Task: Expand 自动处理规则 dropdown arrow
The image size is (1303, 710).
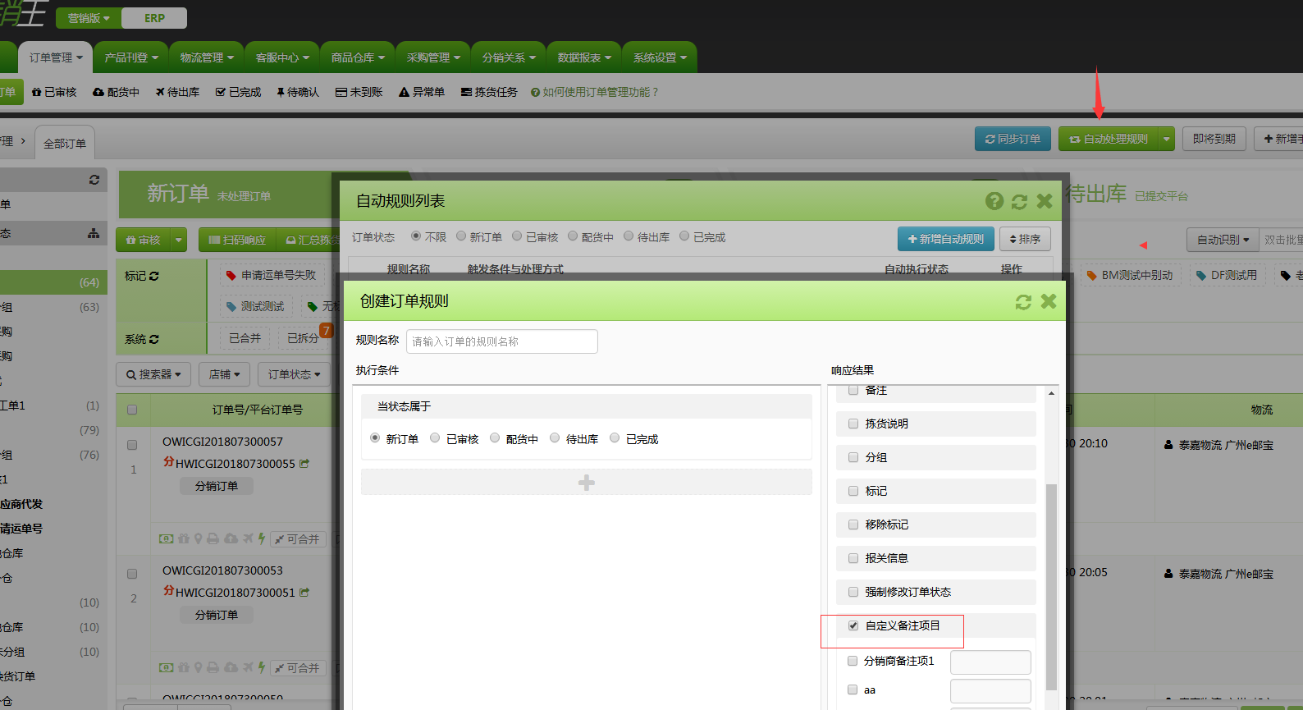Action: (1166, 139)
